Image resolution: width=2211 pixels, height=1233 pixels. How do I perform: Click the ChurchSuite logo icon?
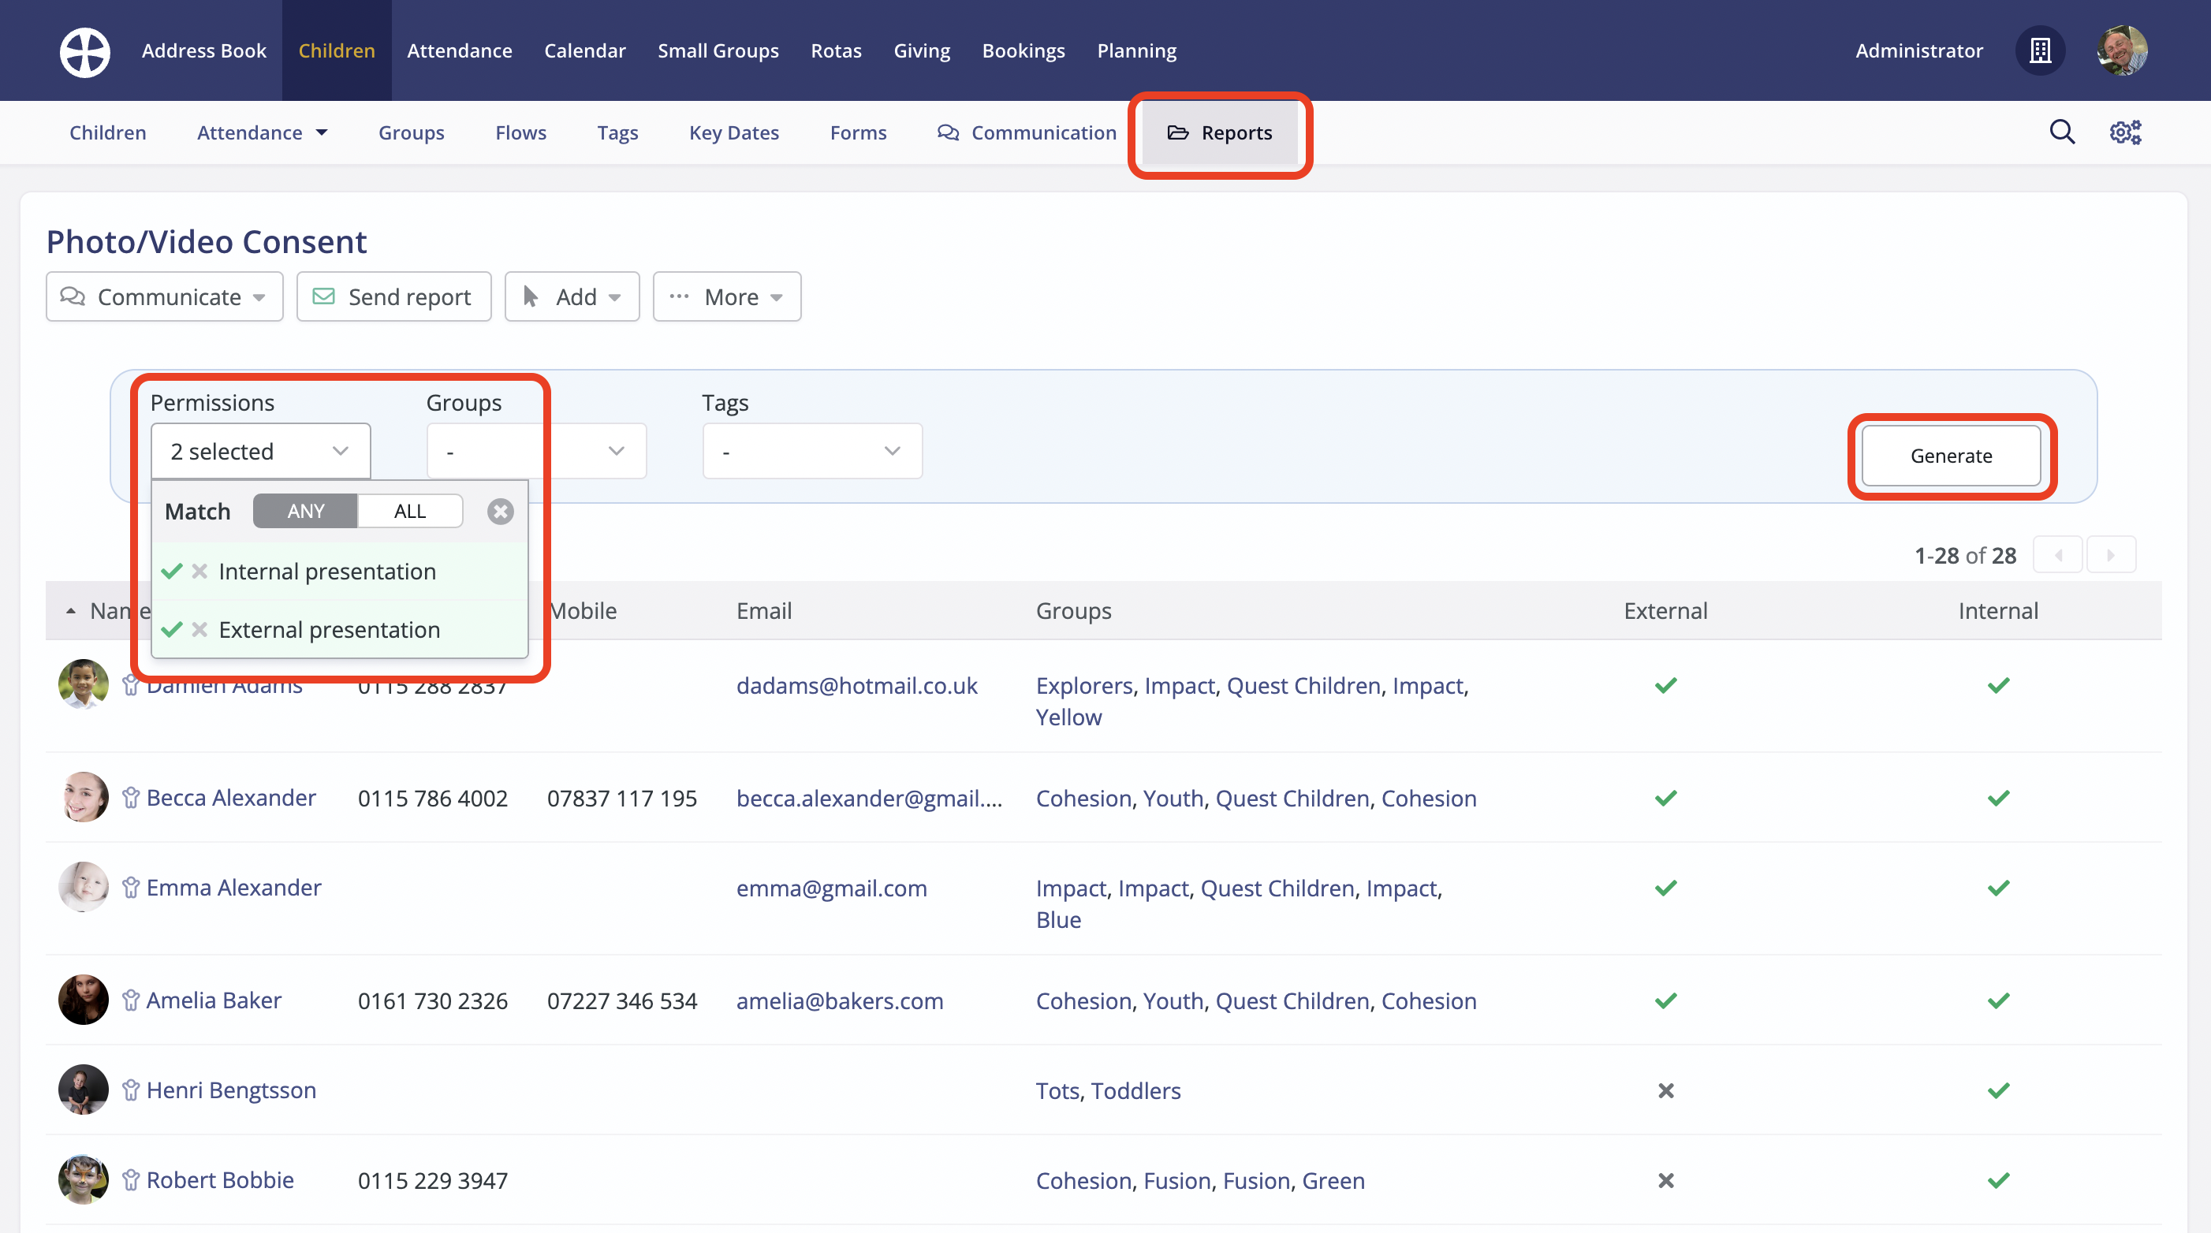pos(84,50)
